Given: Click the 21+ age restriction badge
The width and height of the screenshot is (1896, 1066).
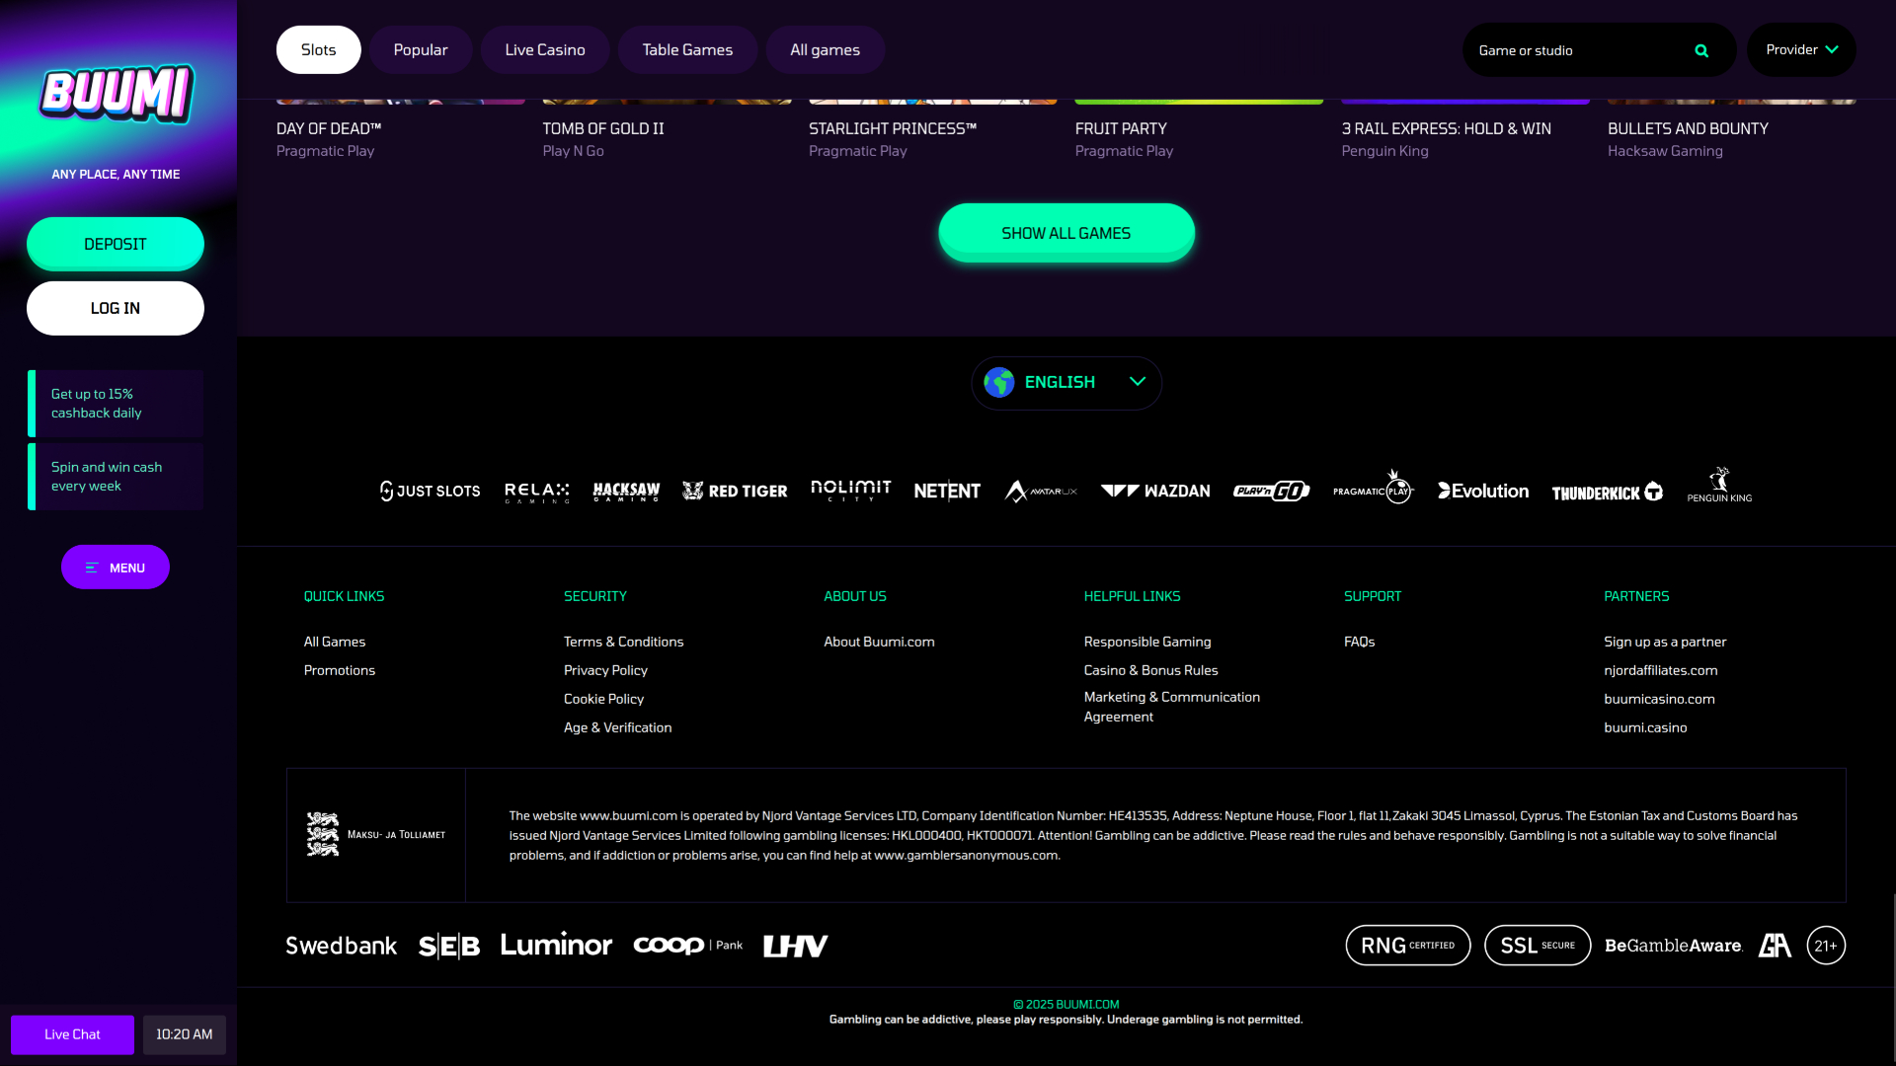Looking at the screenshot, I should [x=1826, y=946].
